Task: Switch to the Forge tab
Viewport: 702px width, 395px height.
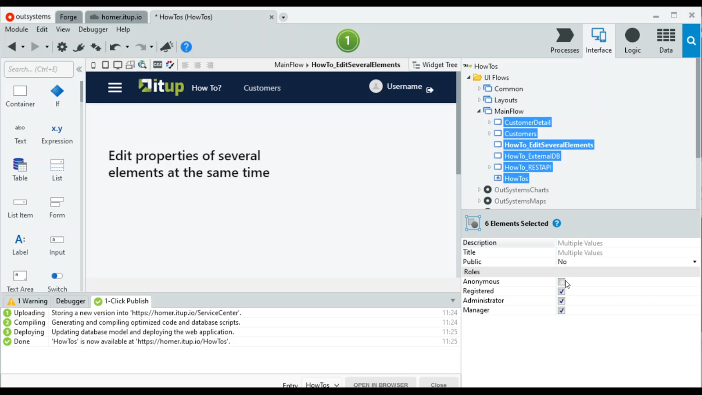Action: tap(68, 17)
